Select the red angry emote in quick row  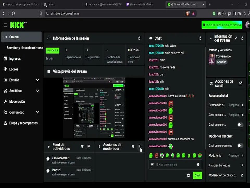pos(157,155)
